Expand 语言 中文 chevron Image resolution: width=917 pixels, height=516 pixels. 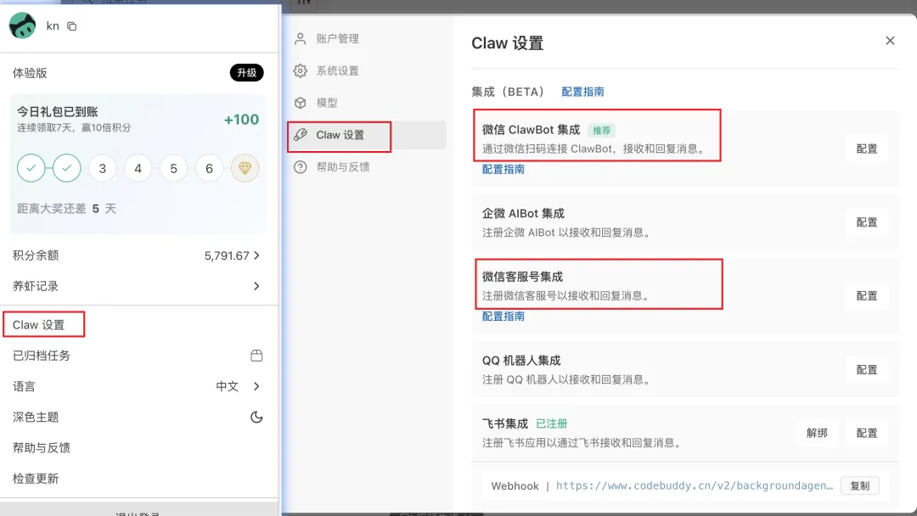tap(256, 386)
